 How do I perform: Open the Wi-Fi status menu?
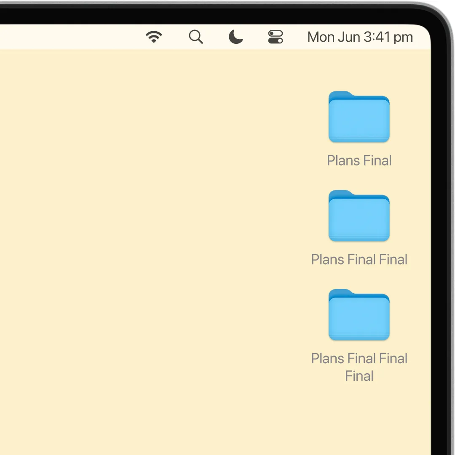click(x=154, y=37)
